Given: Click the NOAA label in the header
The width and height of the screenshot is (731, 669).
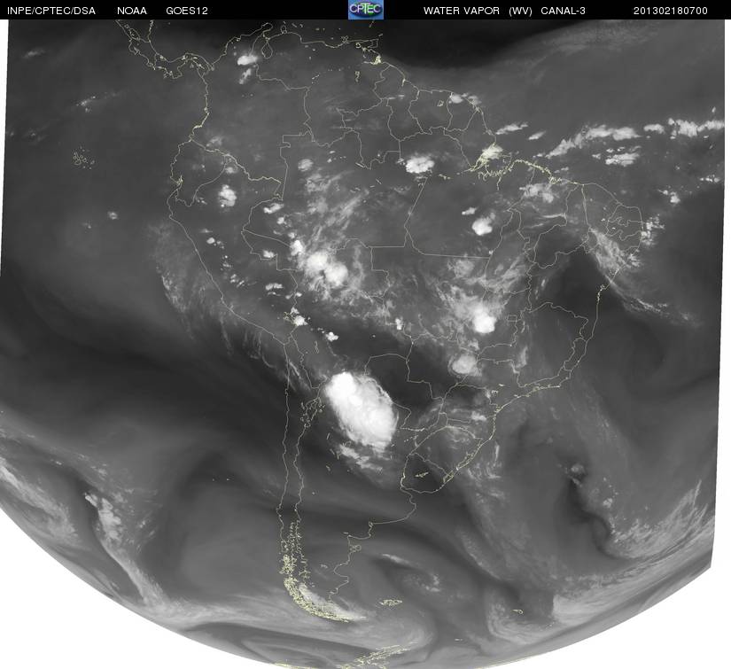Looking at the screenshot, I should pyautogui.click(x=132, y=11).
